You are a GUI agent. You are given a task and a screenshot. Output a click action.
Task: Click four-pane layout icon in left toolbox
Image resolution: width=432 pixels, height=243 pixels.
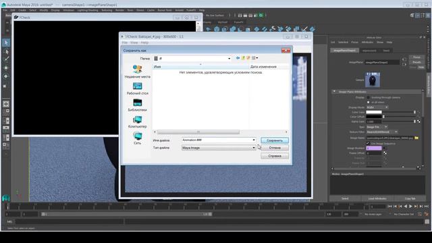tap(6, 113)
